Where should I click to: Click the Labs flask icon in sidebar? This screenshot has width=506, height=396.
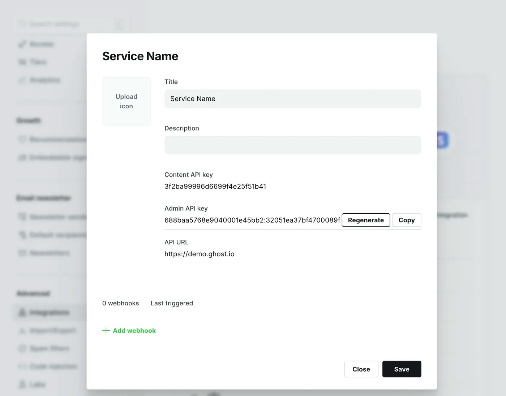coord(22,384)
